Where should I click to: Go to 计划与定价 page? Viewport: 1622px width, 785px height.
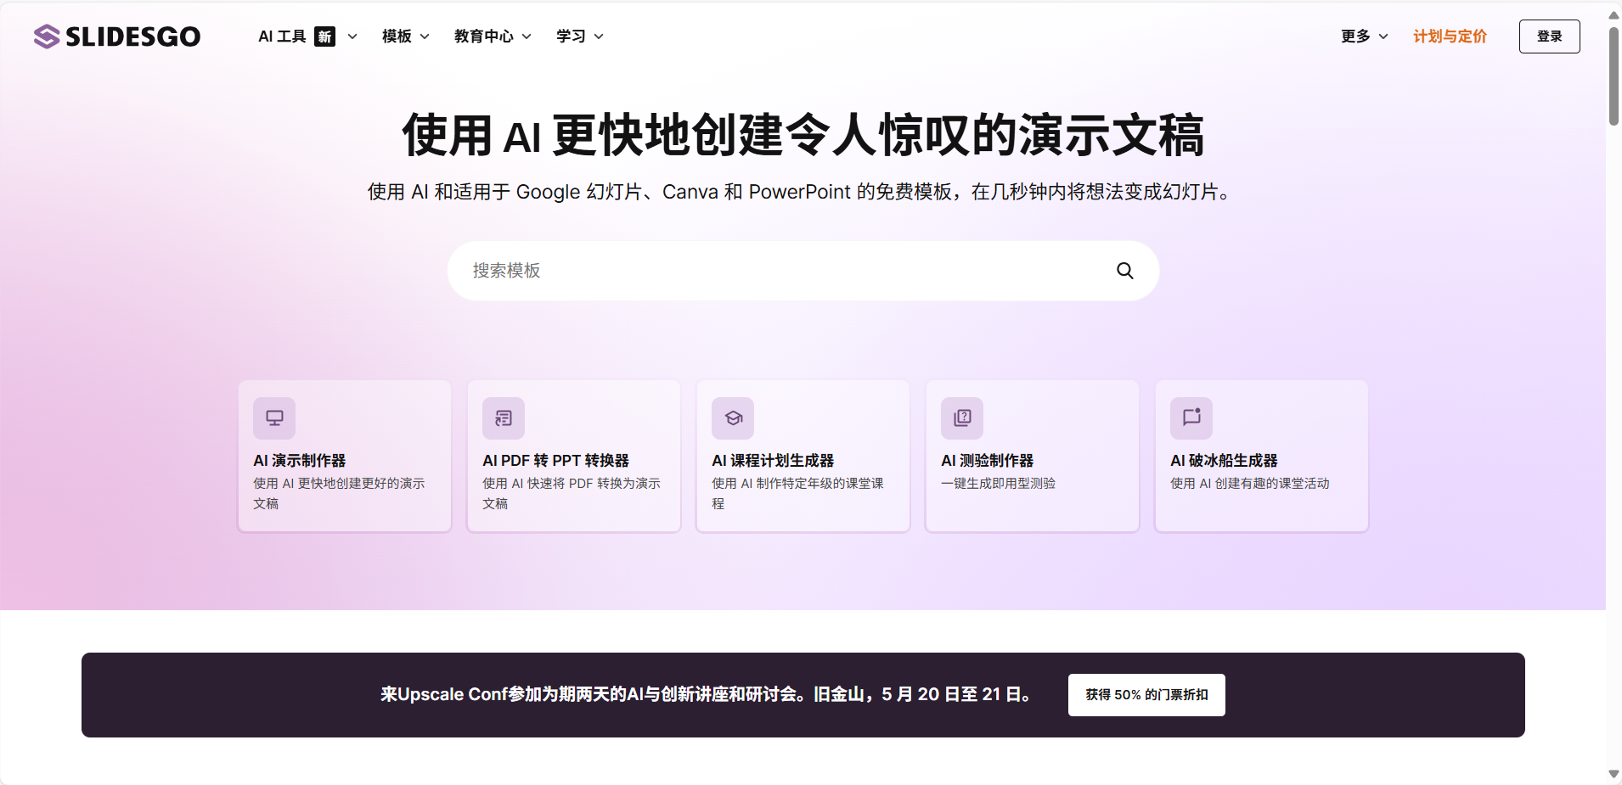(1450, 36)
